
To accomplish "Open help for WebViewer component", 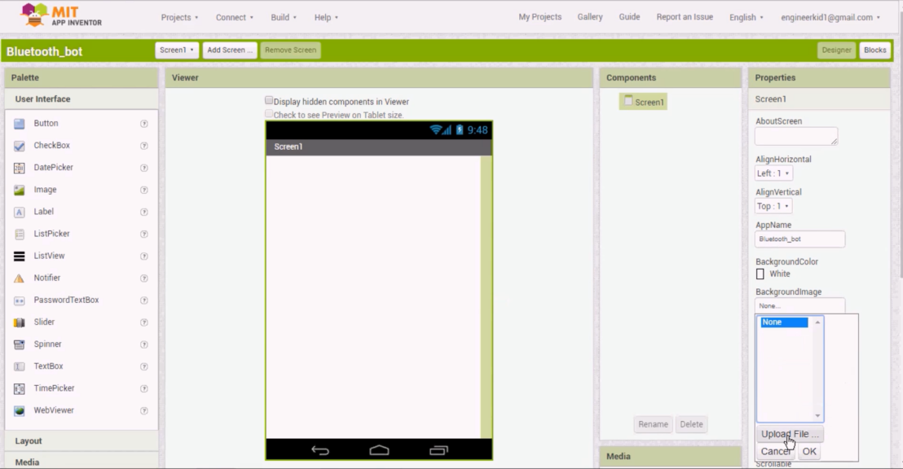I will point(144,410).
